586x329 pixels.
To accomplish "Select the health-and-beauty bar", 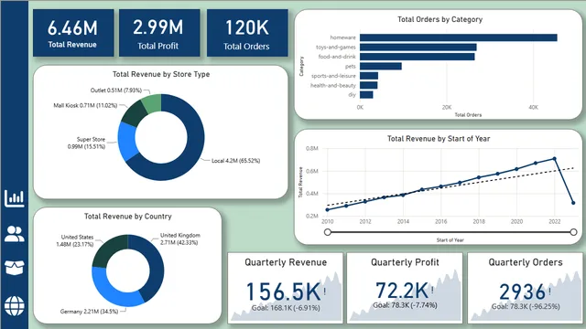I will pyautogui.click(x=368, y=85).
